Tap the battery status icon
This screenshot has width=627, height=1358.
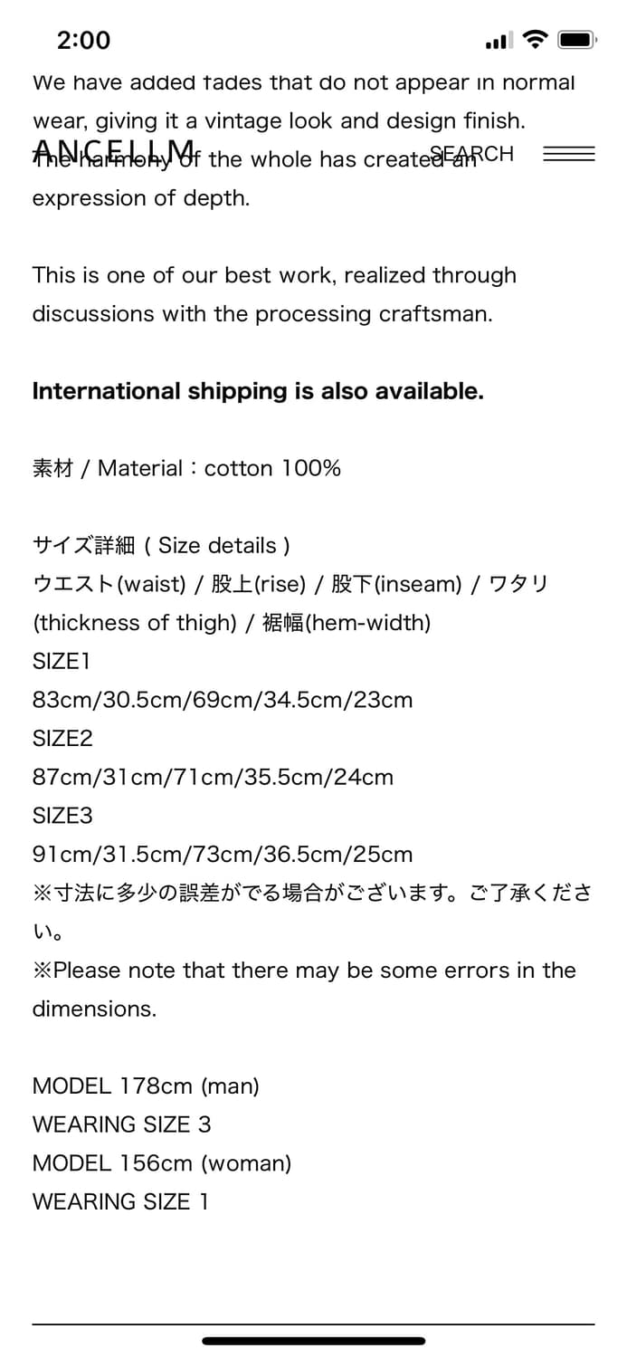pyautogui.click(x=575, y=39)
